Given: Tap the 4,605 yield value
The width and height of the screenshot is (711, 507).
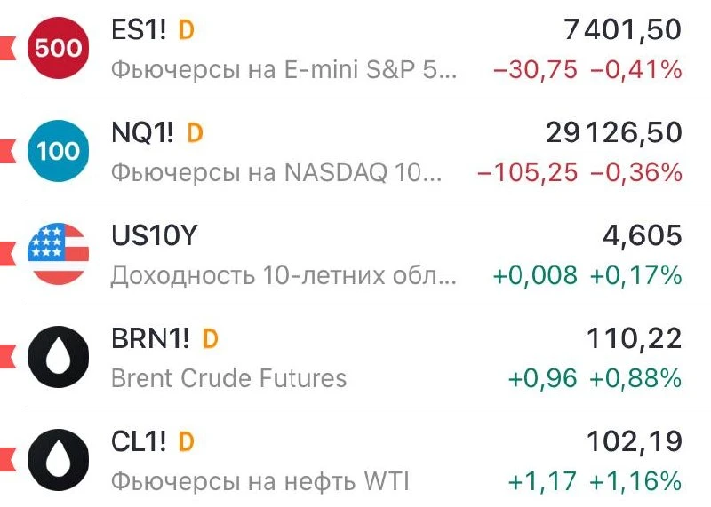Looking at the screenshot, I should pos(643,236).
